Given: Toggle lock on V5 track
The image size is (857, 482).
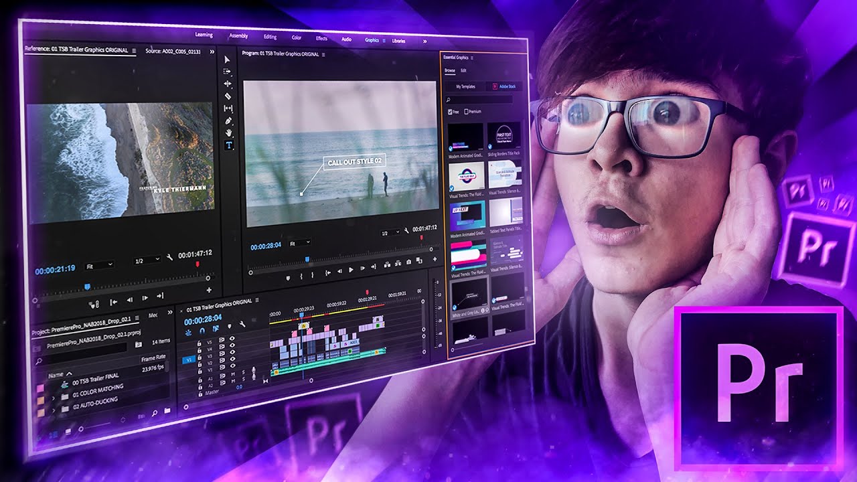Looking at the screenshot, I should (199, 343).
